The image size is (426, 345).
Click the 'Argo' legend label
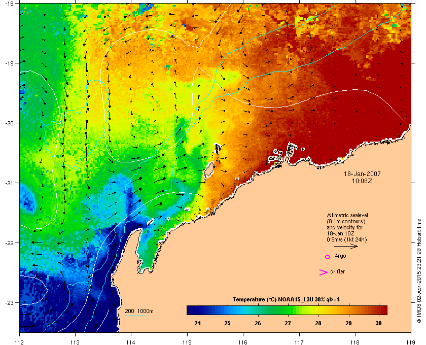point(340,256)
